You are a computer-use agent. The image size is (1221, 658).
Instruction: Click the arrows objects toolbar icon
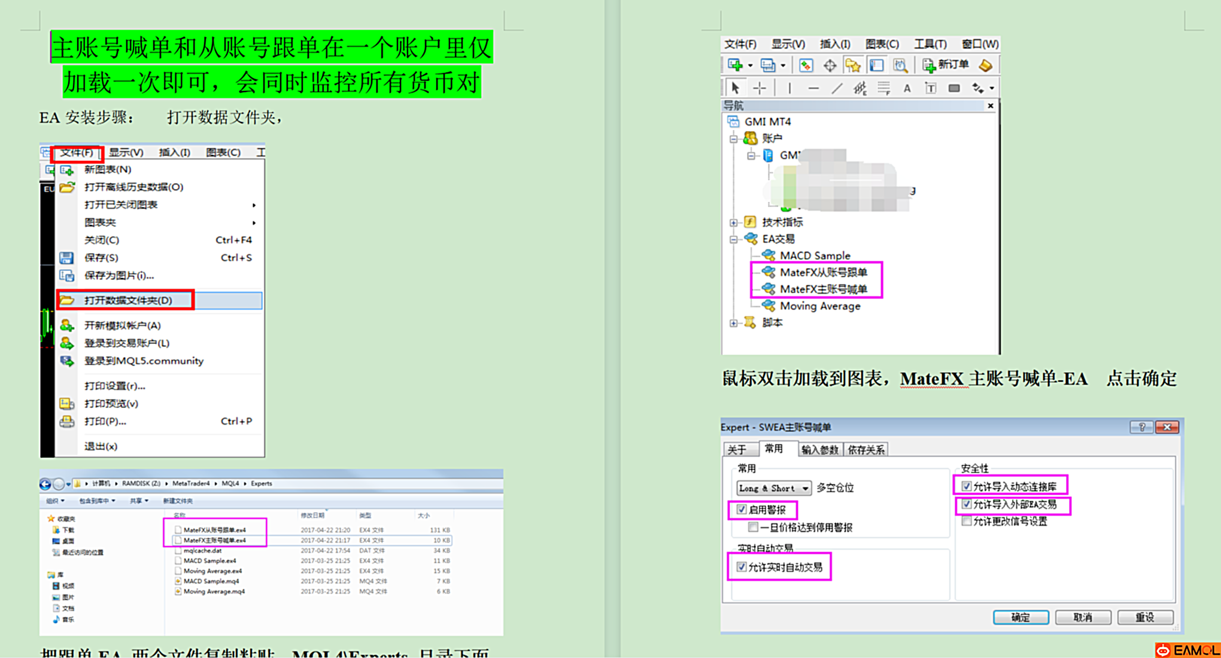[978, 89]
